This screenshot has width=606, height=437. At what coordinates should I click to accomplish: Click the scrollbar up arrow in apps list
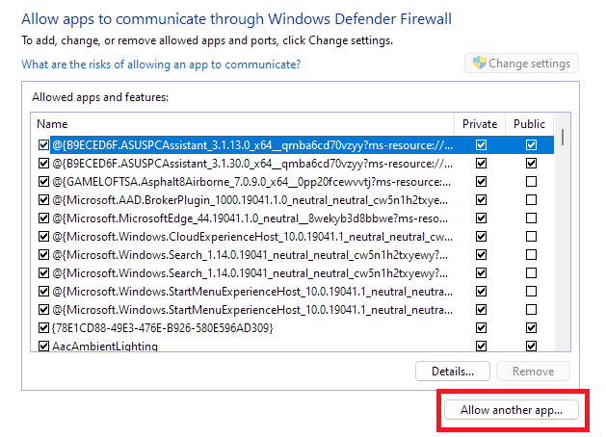563,120
